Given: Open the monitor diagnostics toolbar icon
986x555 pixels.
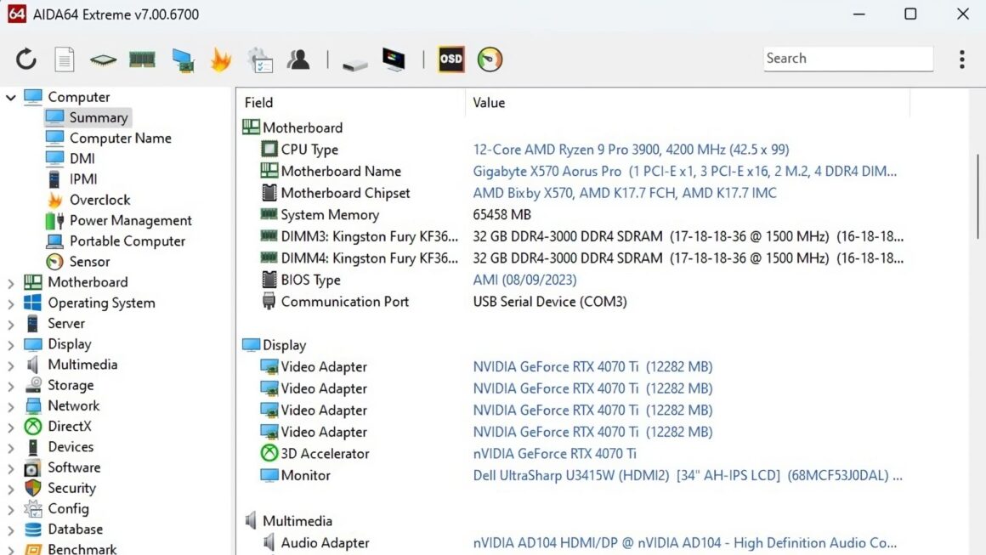Looking at the screenshot, I should (394, 59).
